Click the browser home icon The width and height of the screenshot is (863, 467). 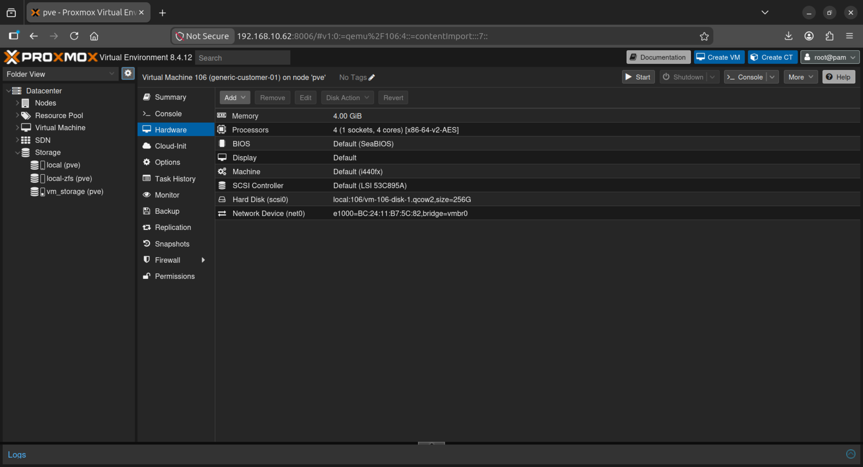point(94,36)
